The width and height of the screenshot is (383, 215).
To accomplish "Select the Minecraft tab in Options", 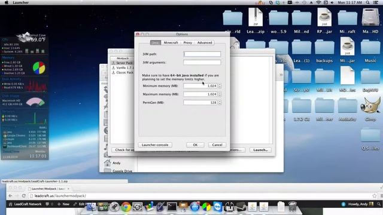I will pos(171,42).
